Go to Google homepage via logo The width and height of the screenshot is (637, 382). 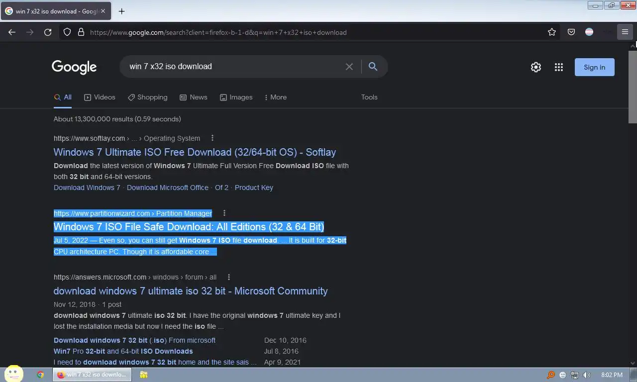click(74, 67)
